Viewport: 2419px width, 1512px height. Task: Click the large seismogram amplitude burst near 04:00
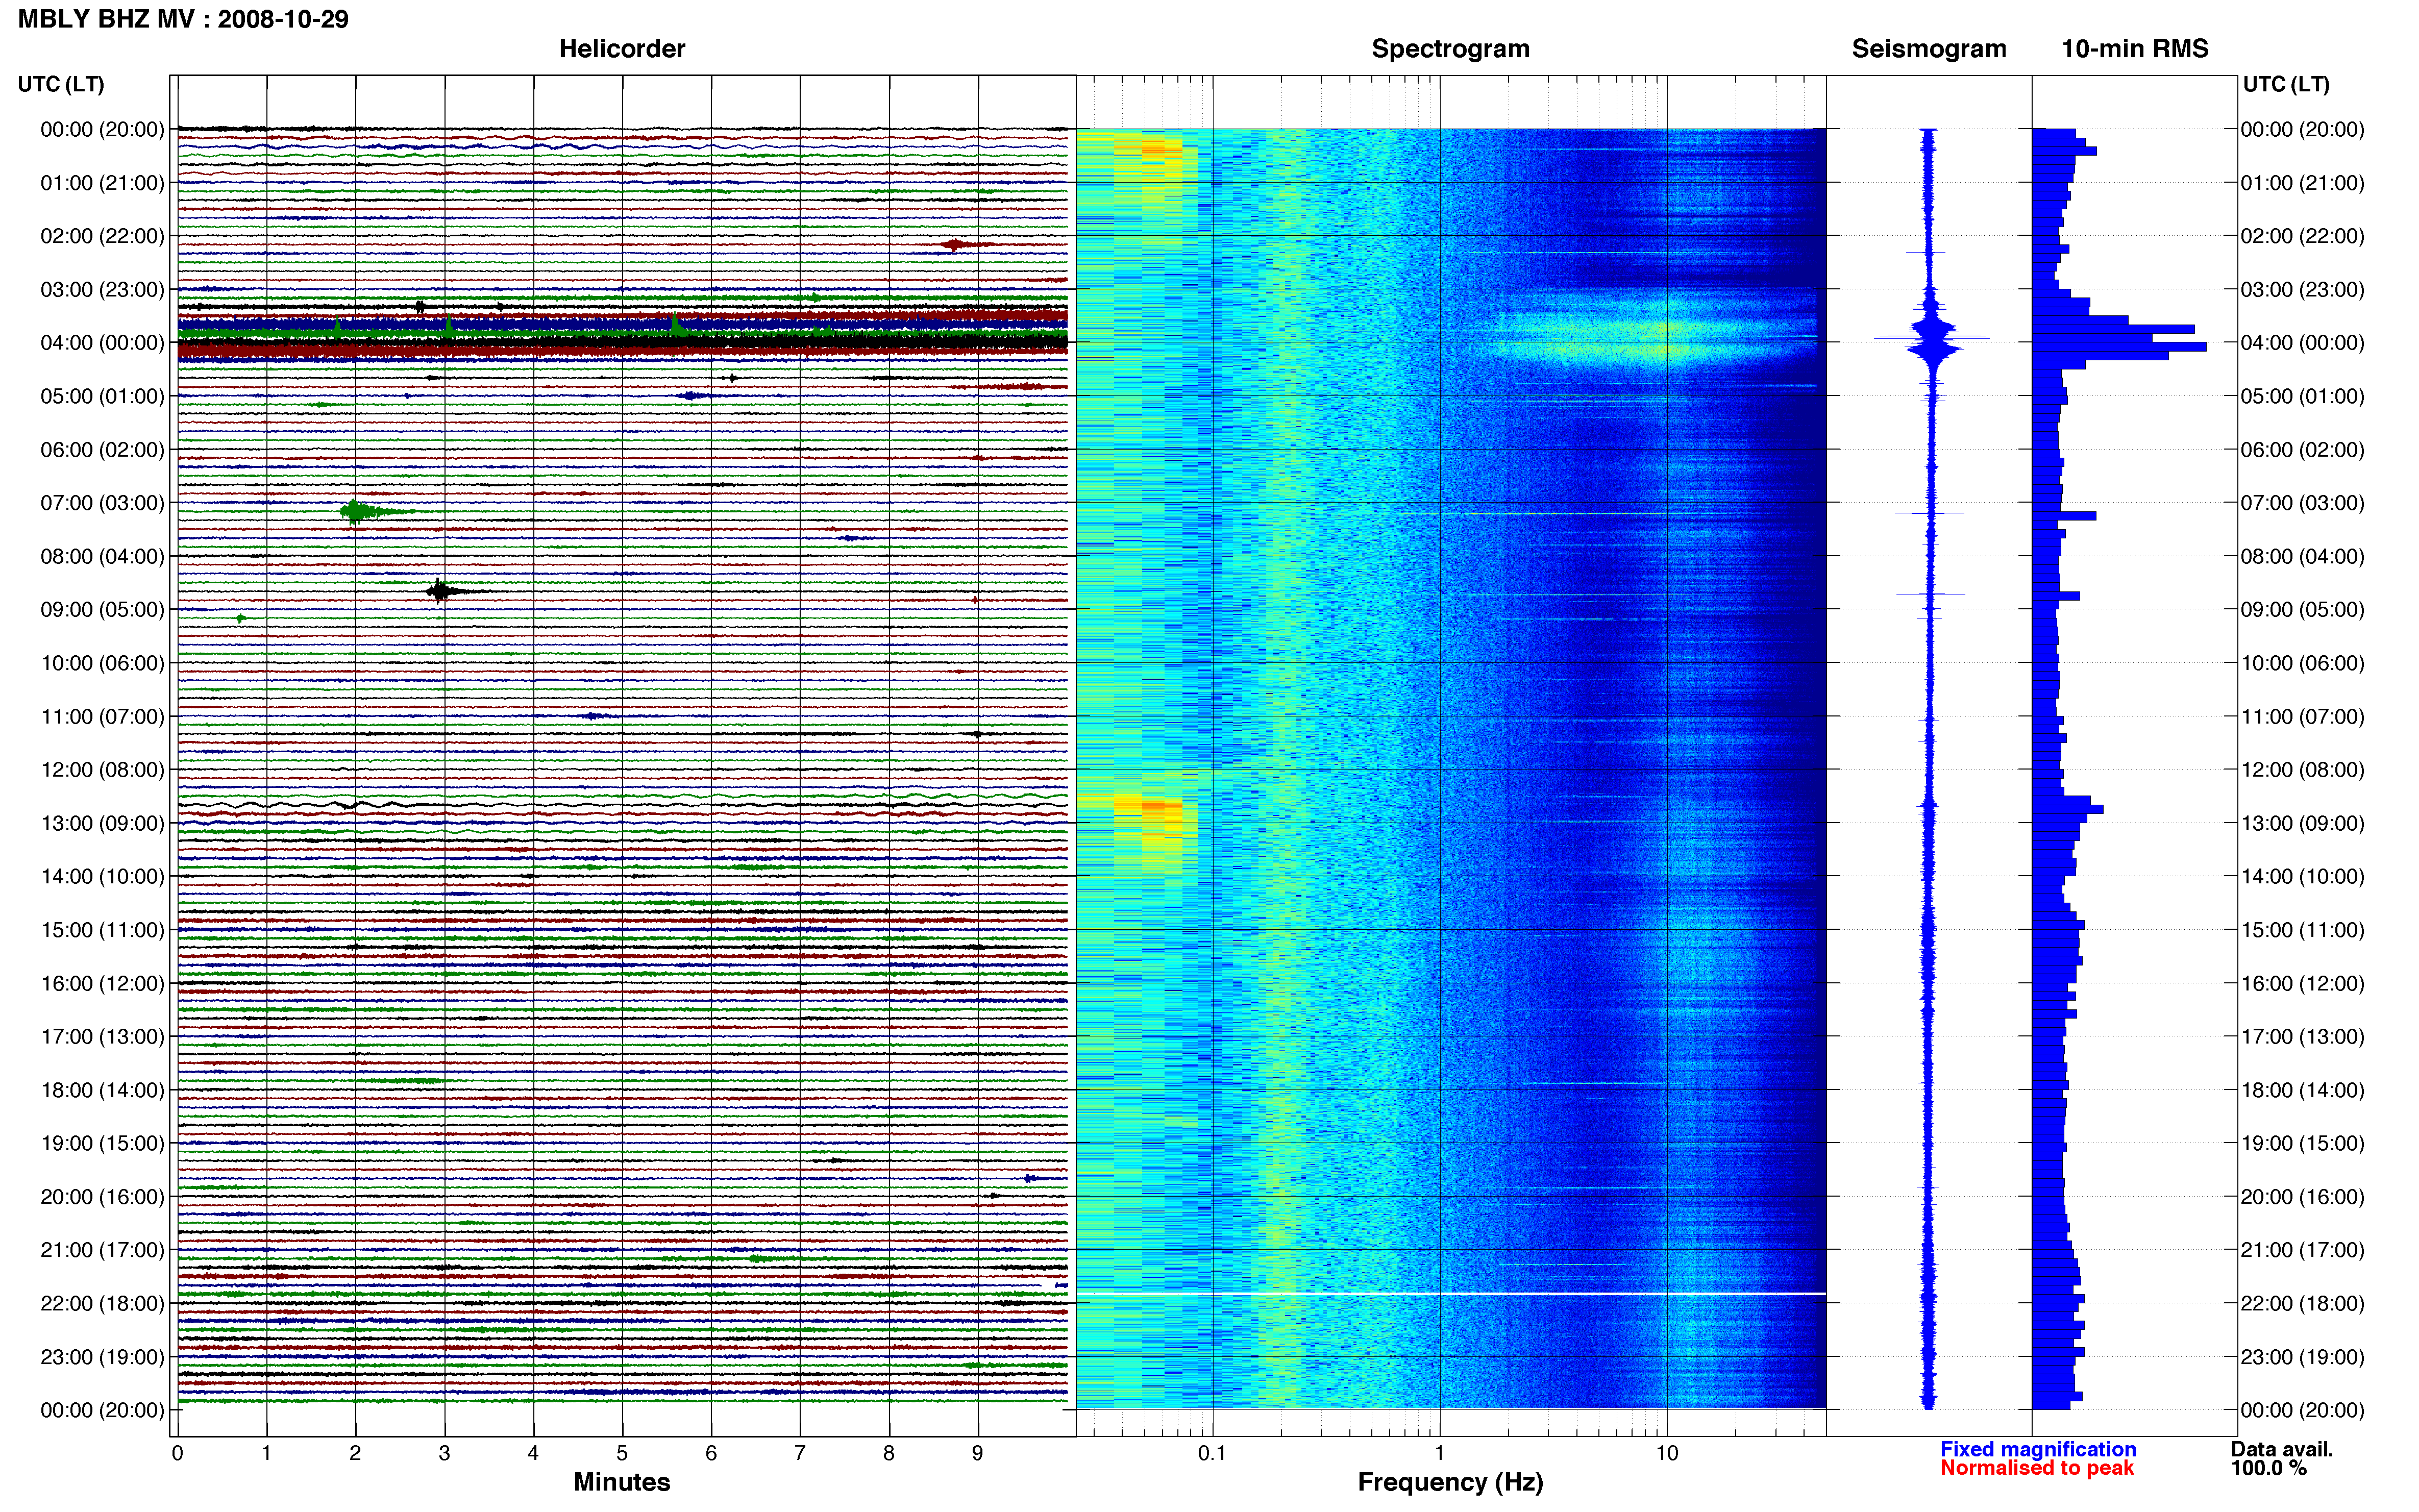point(1932,338)
